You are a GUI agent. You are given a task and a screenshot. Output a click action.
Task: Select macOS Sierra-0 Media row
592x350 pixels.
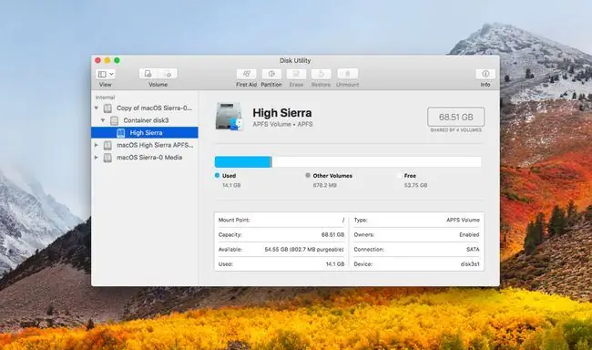coord(145,158)
